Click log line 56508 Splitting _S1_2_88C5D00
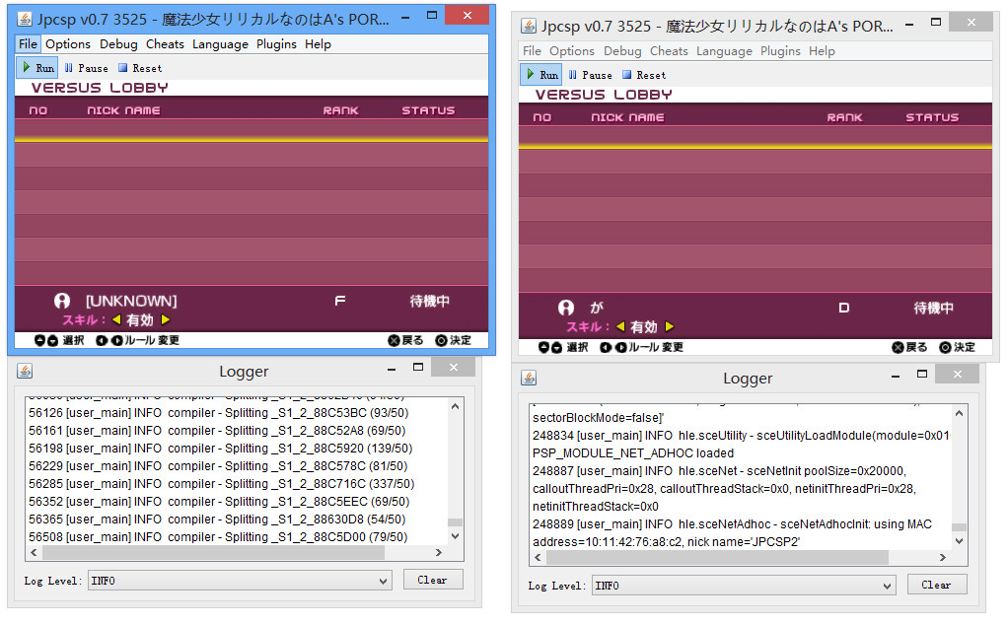1008x624 pixels. (218, 536)
